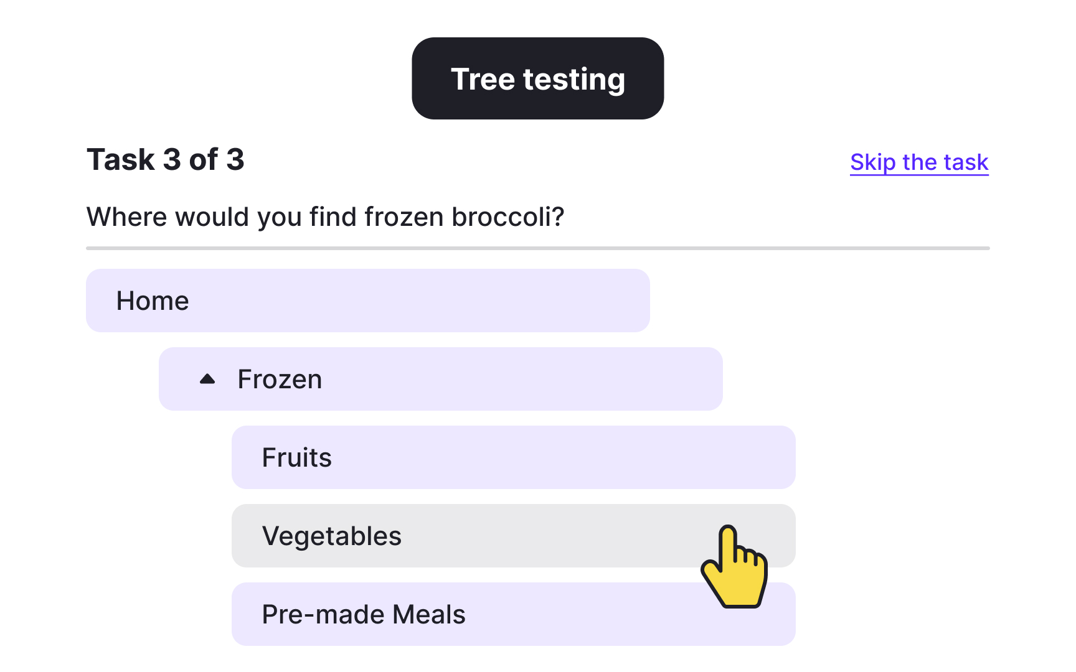
Task: Click the Skip the task hyperlink
Action: coord(918,162)
